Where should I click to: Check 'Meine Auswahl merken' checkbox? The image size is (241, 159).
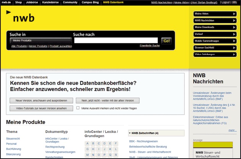[78, 108]
